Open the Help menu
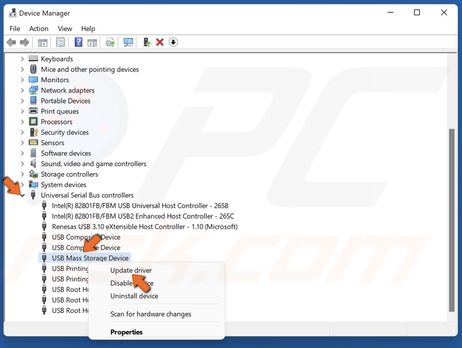Screen dimensions: 462x348 tap(88, 29)
